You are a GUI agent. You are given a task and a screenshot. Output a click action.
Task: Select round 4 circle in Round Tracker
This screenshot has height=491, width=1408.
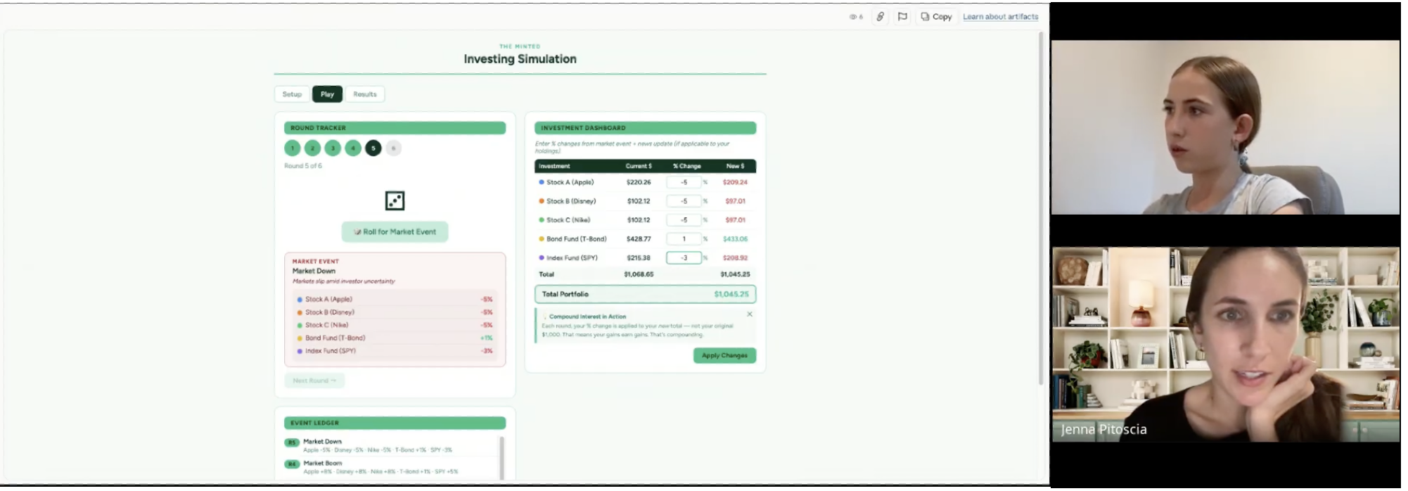click(353, 148)
